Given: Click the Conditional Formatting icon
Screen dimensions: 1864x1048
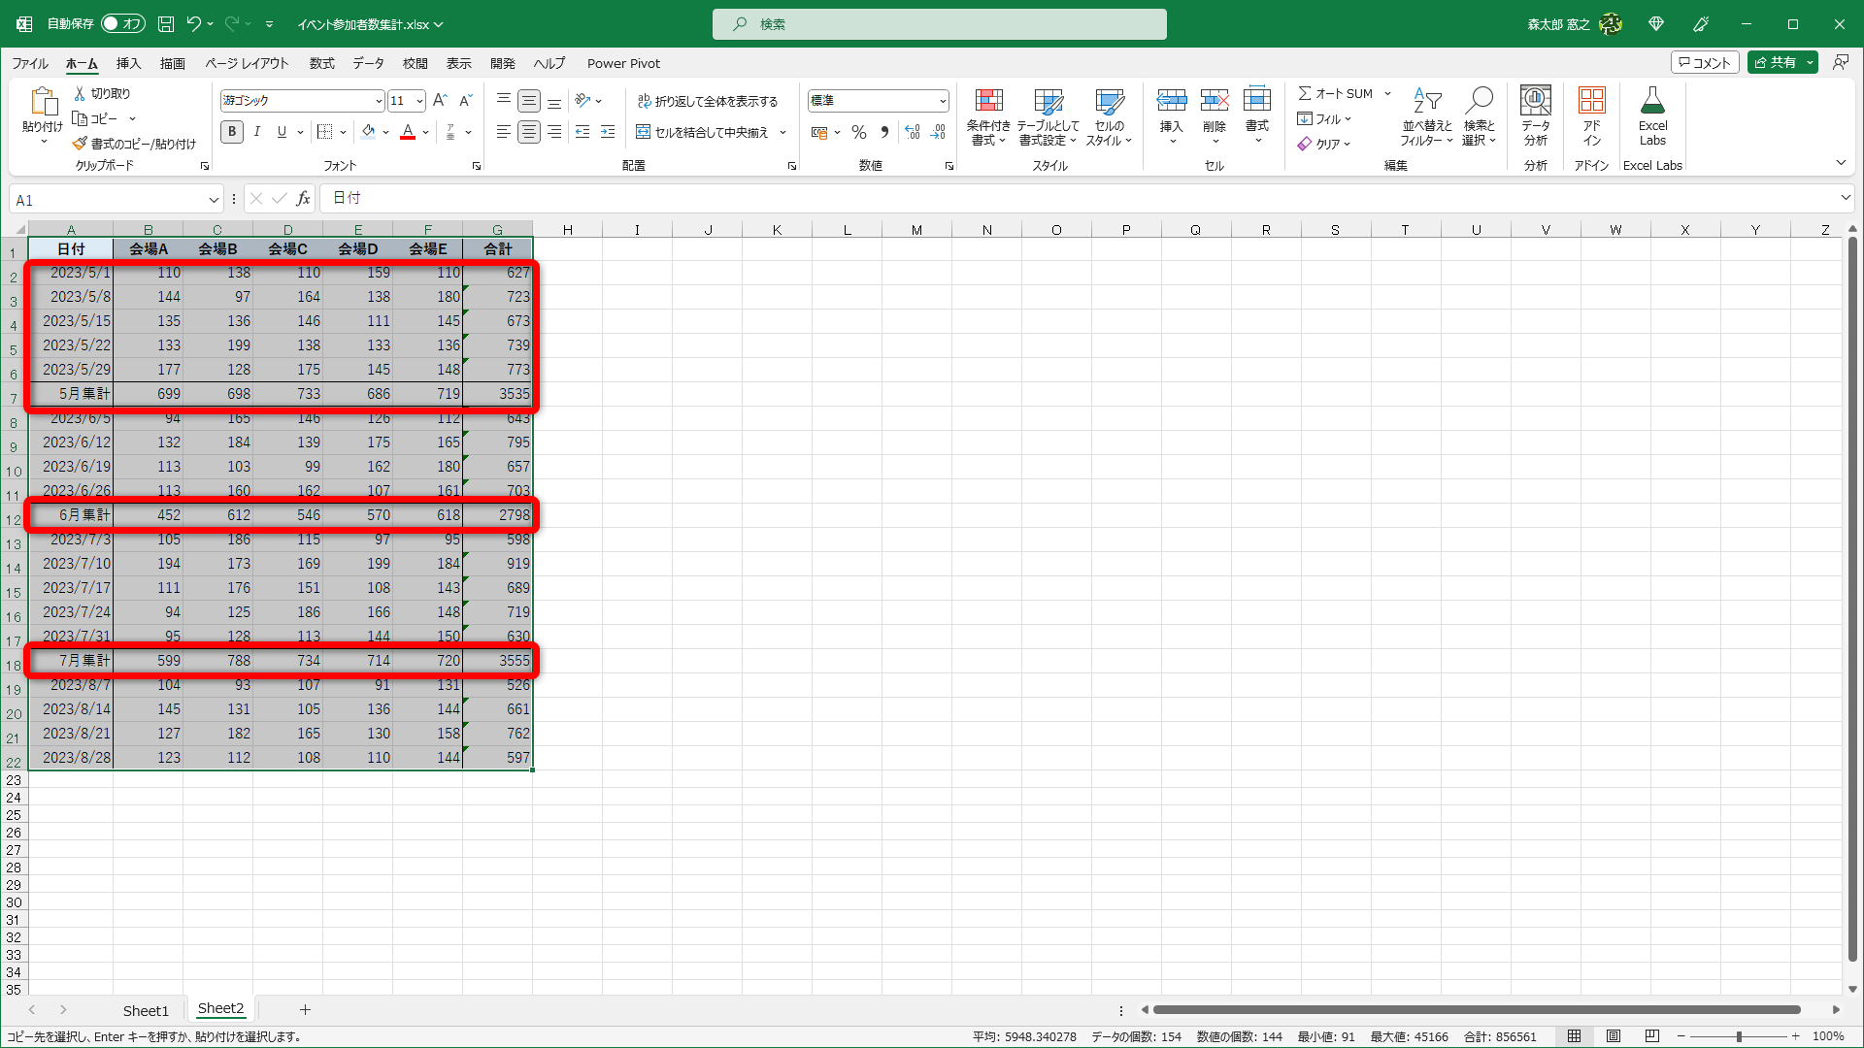Looking at the screenshot, I should click(988, 102).
